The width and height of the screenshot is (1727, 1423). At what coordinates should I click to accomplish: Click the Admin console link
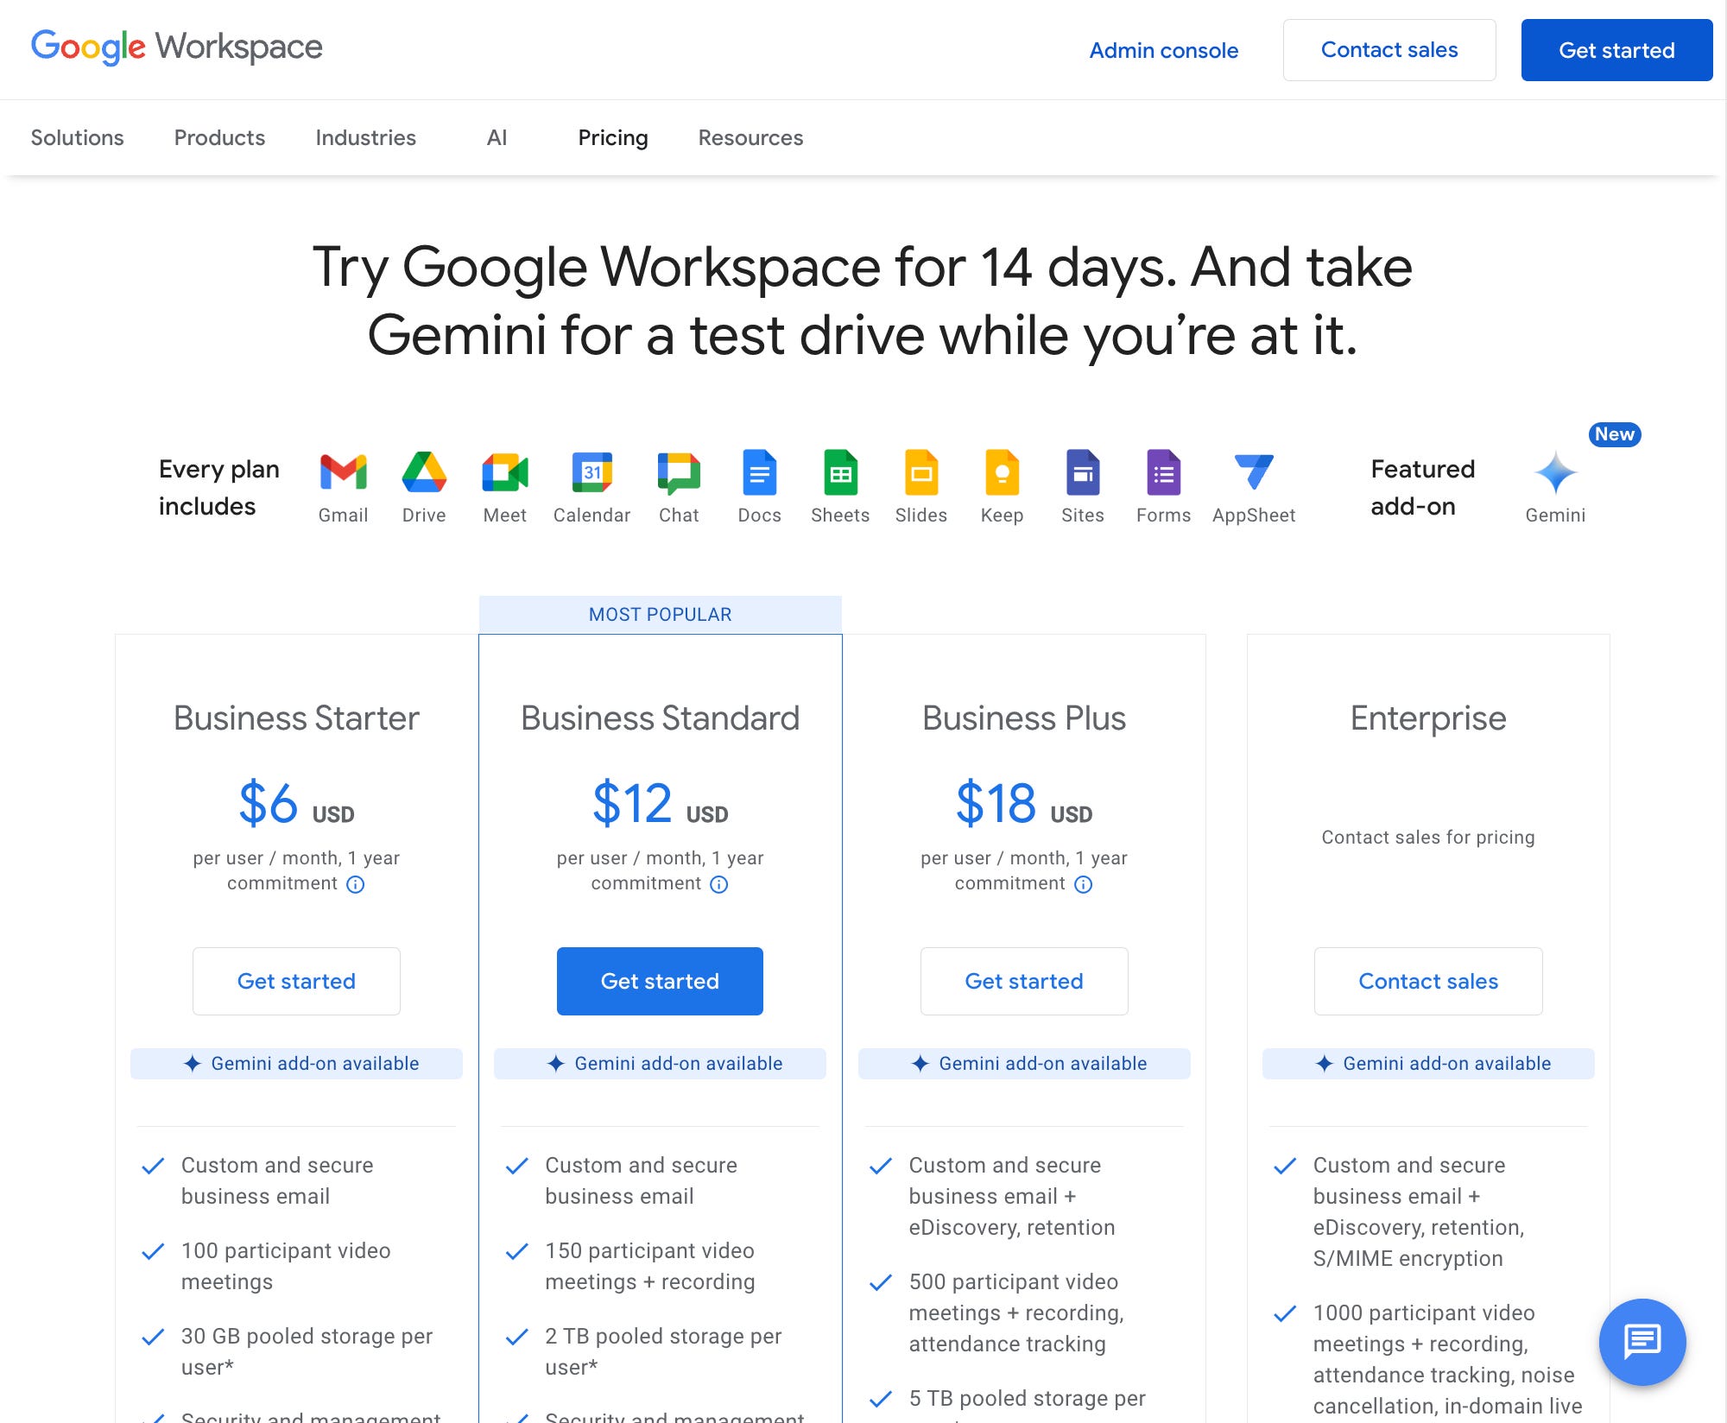(x=1163, y=50)
